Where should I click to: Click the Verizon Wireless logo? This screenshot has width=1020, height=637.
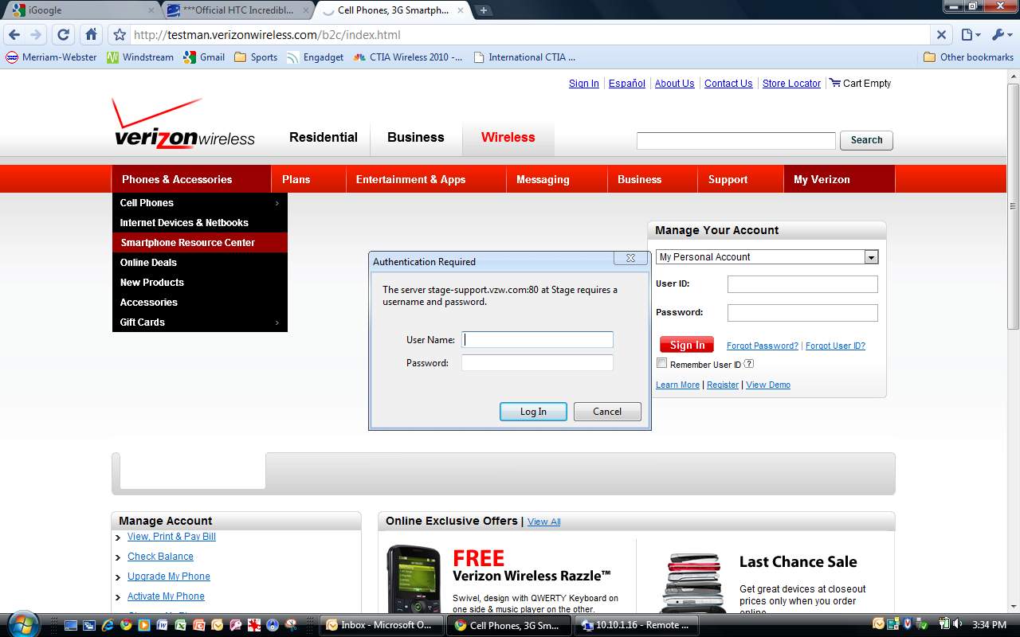click(184, 123)
